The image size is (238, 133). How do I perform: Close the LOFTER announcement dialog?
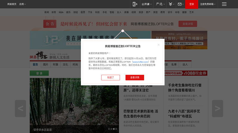[159, 45]
